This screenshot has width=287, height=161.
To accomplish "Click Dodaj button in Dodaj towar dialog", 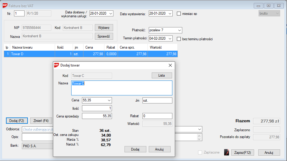I will coord(135,149).
